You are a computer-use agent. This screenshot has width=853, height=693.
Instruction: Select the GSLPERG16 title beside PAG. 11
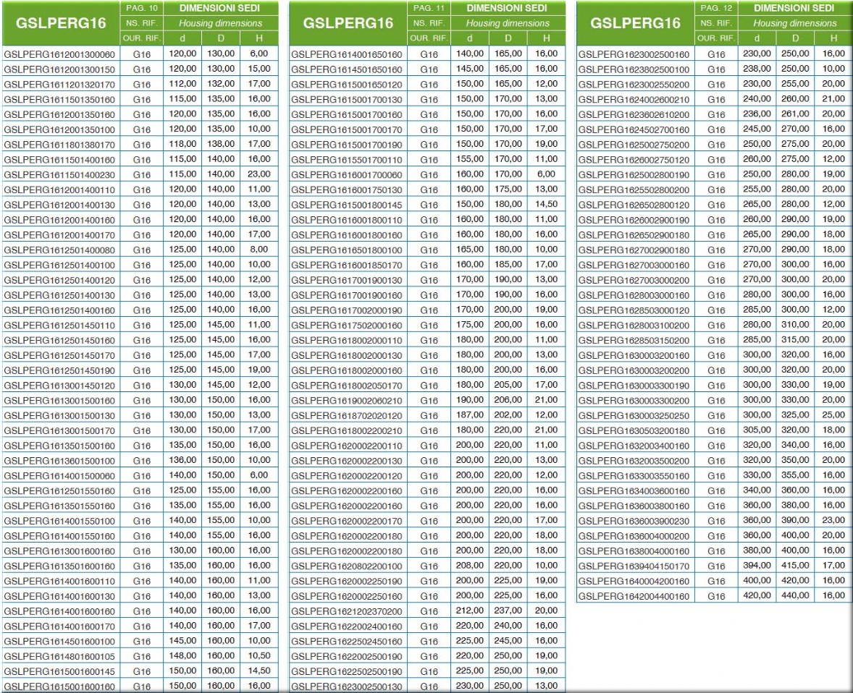(348, 23)
